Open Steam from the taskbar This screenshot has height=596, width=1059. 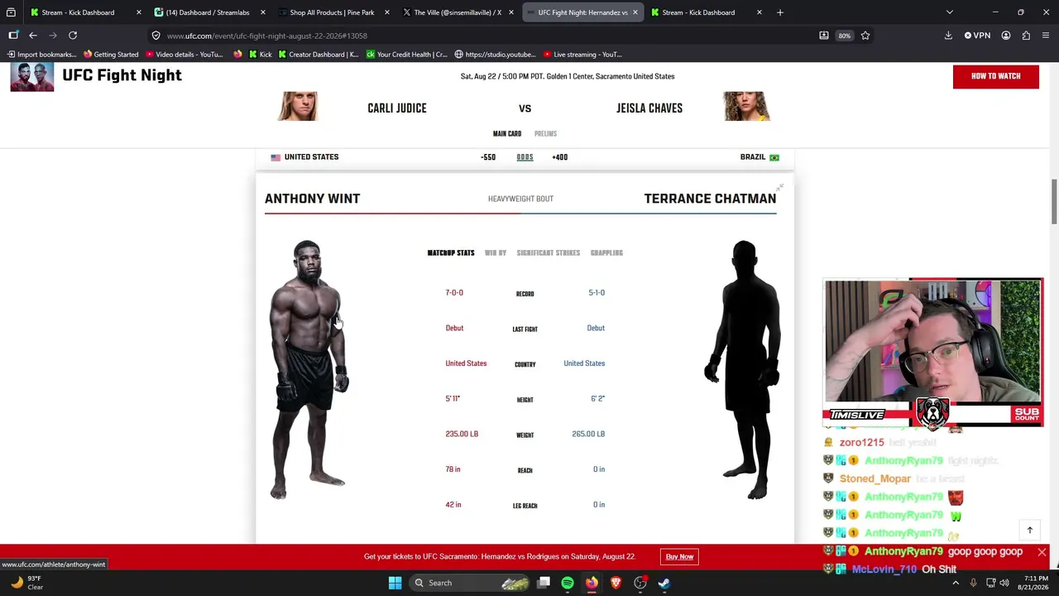(x=664, y=583)
